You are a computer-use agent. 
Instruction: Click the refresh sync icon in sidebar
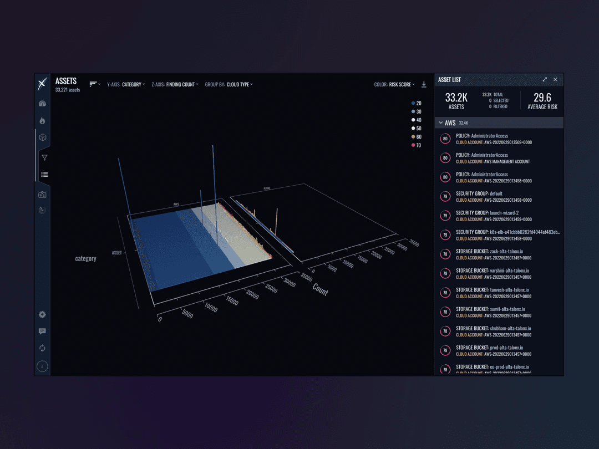tap(42, 348)
